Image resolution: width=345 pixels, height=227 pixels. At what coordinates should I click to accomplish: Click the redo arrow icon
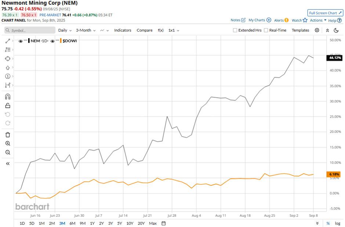point(8,123)
